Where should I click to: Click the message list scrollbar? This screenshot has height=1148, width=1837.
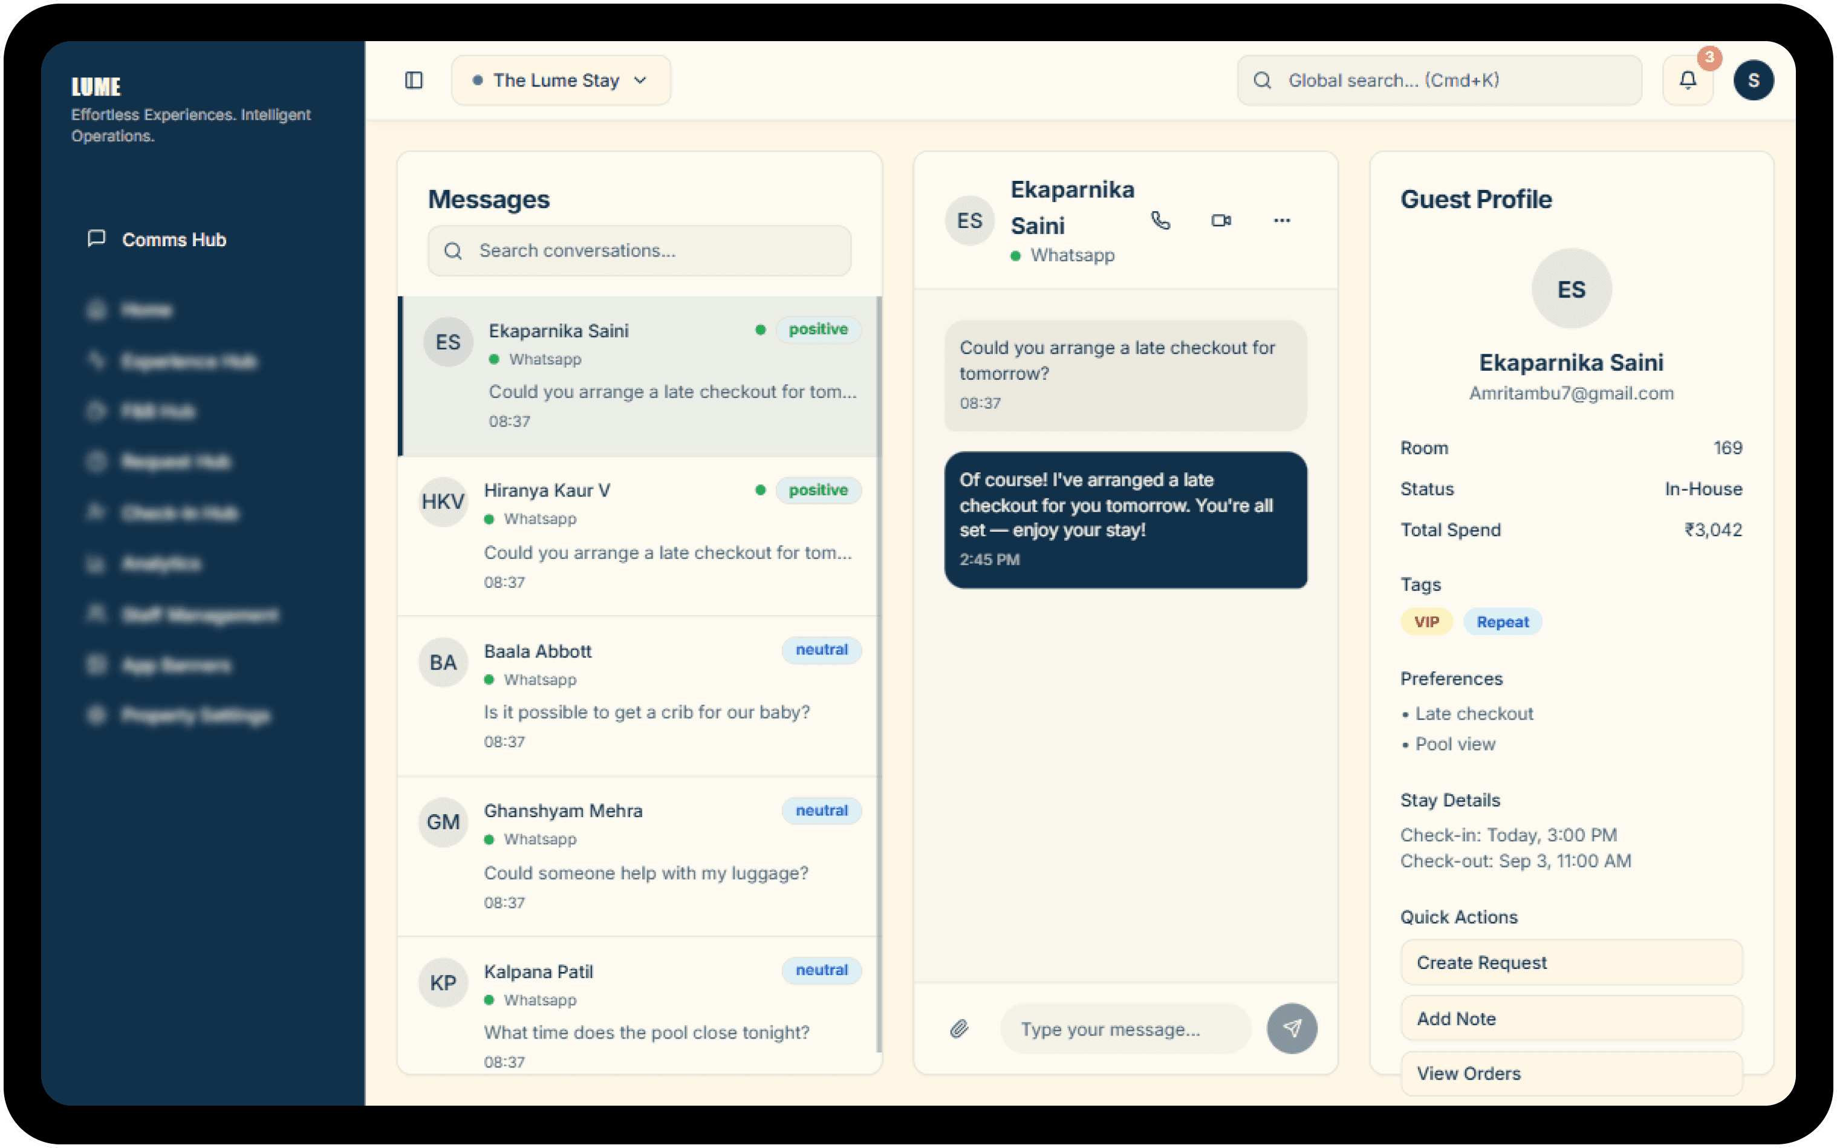pos(879,668)
